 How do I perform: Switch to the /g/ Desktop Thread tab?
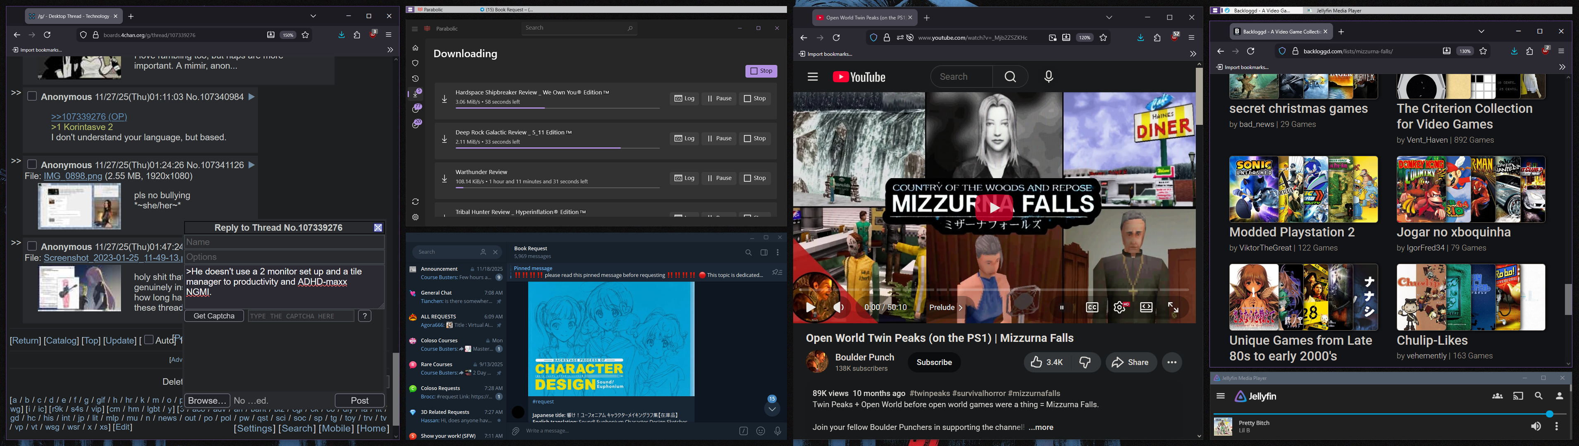(74, 17)
